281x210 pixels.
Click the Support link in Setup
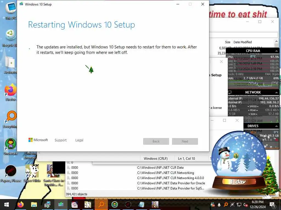coord(61,140)
